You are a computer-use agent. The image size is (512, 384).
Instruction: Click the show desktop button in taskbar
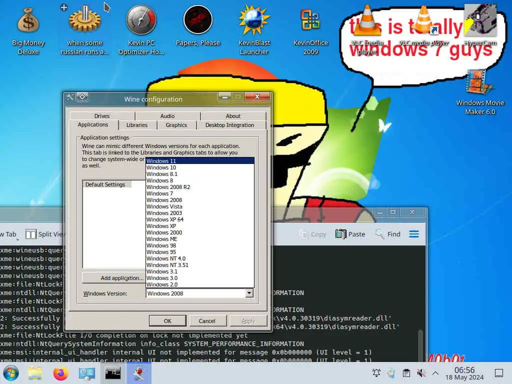[498, 373]
